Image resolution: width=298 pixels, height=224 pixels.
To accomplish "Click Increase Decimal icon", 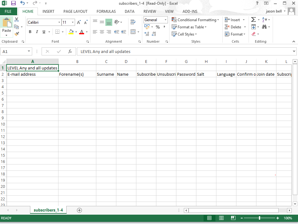I will tap(147, 34).
